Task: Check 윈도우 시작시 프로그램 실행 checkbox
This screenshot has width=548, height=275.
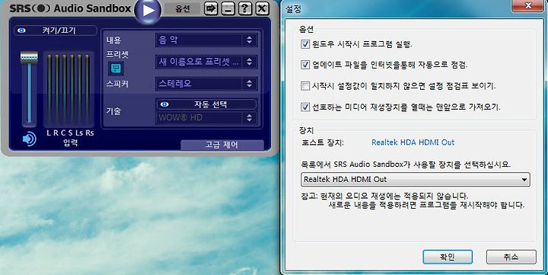Action: pyautogui.click(x=305, y=44)
